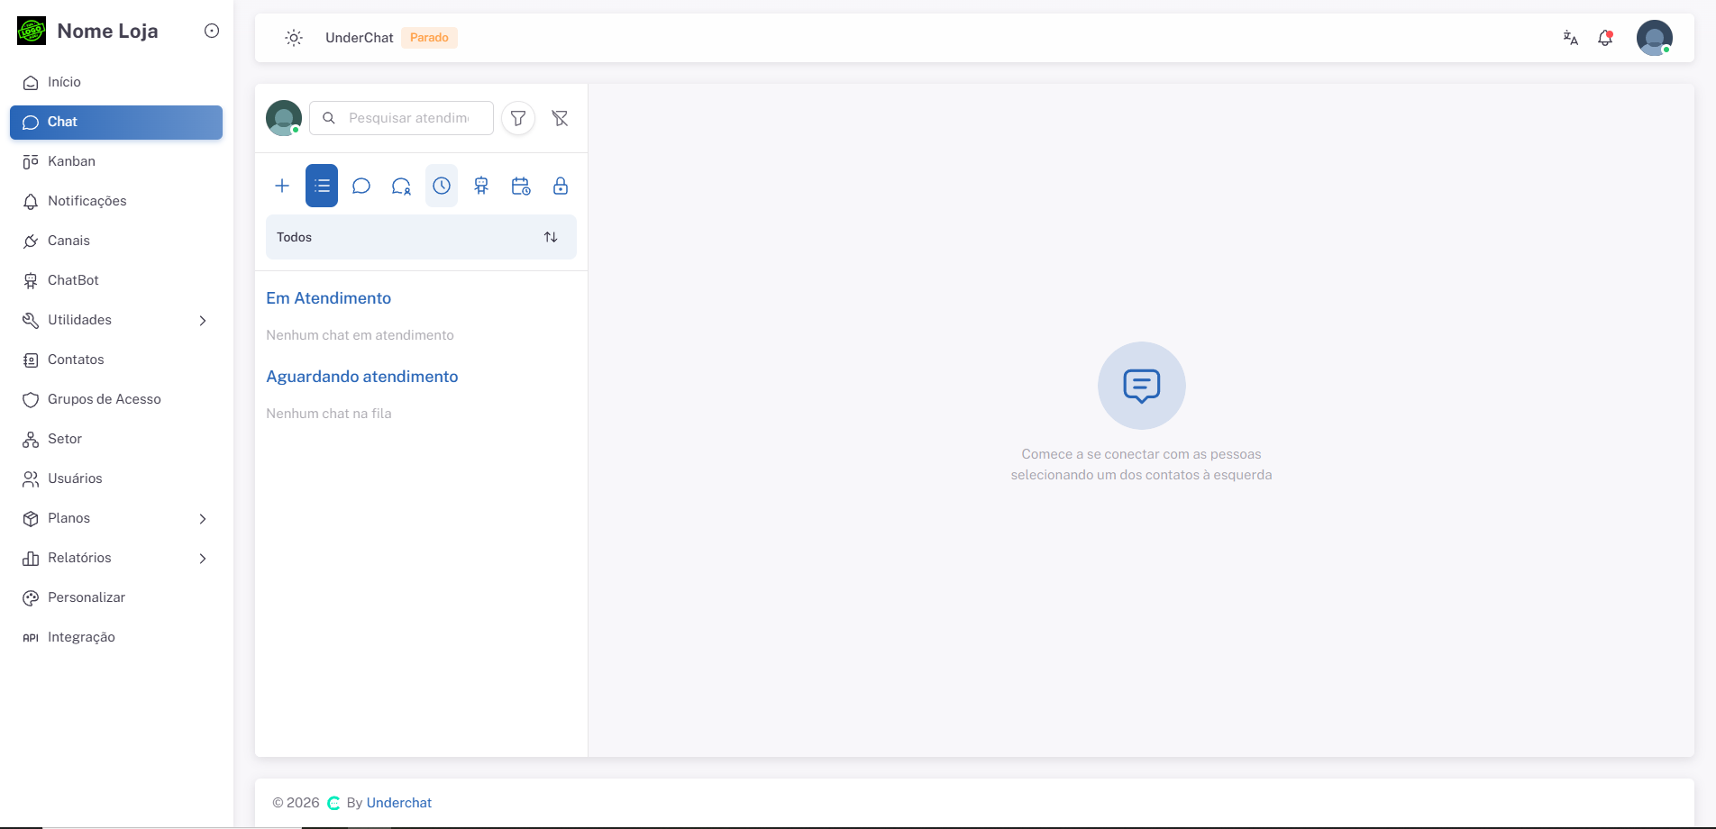
Task: Open user profile avatar in top-right corner
Action: point(1655,38)
